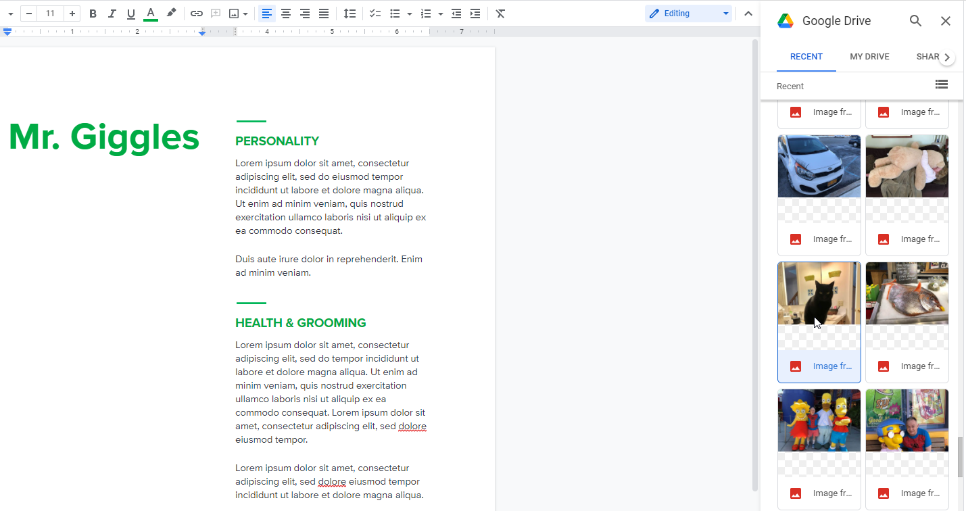Switch to the MY DRIVE tab
This screenshot has width=966, height=511.
869,57
